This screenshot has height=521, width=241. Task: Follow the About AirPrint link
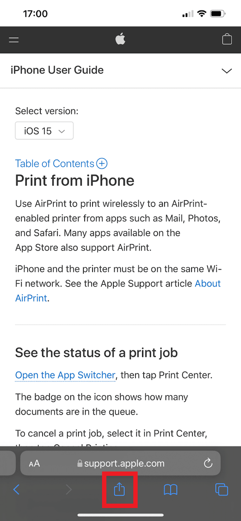coord(118,291)
